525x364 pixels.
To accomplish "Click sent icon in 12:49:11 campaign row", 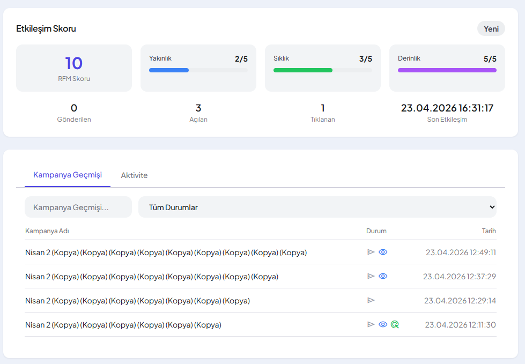I will [371, 252].
